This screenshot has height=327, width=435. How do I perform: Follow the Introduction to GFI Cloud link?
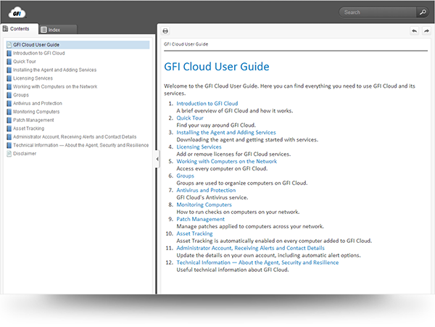click(207, 104)
